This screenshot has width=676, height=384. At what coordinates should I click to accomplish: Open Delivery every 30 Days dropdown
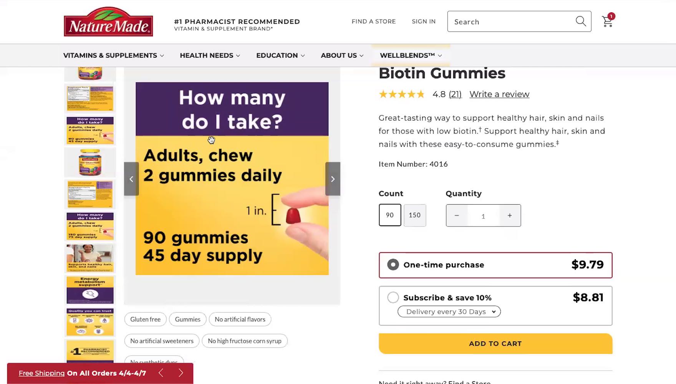click(449, 311)
